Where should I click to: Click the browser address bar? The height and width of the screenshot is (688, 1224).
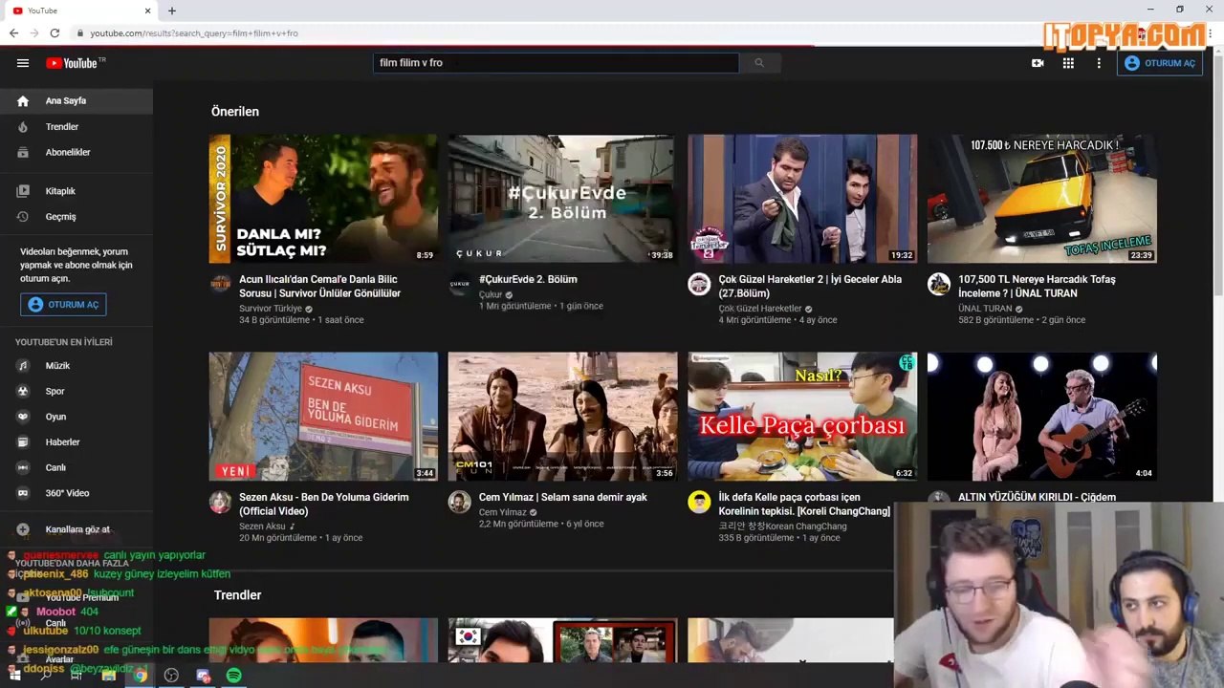click(x=555, y=33)
